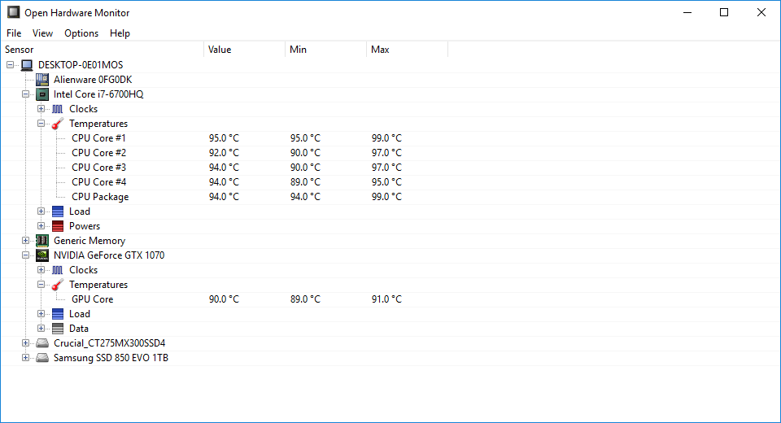Select the Alienware 0FG0DK label
This screenshot has height=423, width=781.
tap(93, 79)
